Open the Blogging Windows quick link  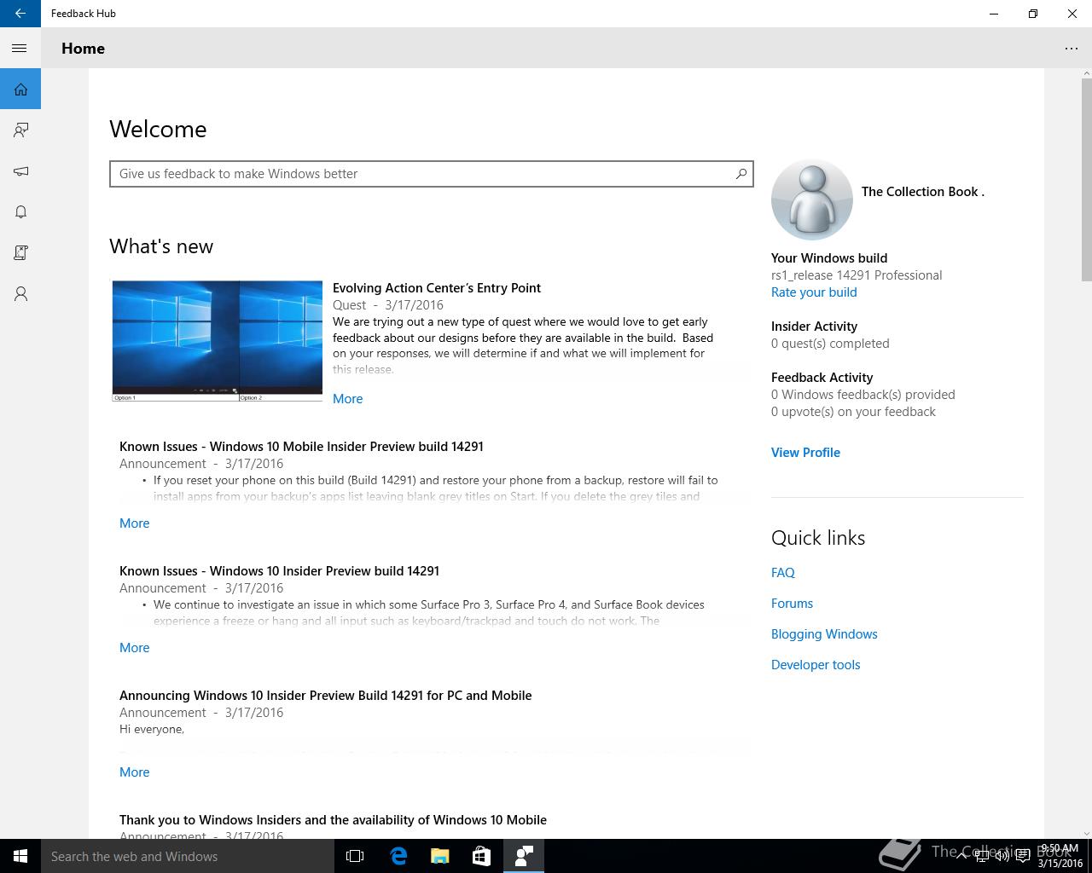point(824,634)
